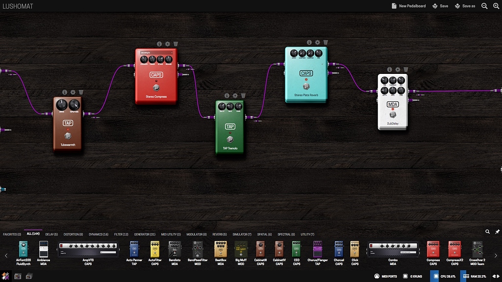
Task: Show info for Stereo Plate Reverb pedal
Action: click(x=309, y=43)
